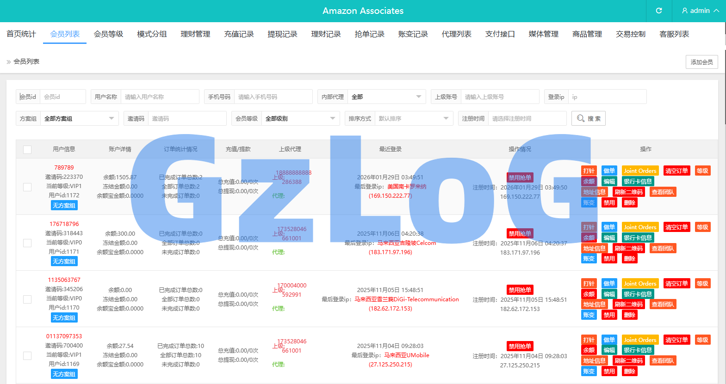Click 银行卡信息 for user 01137097353
The image size is (726, 384).
tap(637, 350)
